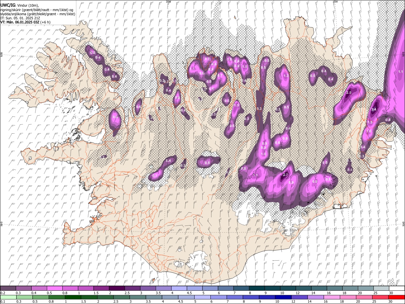Pick the bright red rain swatch after 30
The image size is (405, 304).
point(396,297)
